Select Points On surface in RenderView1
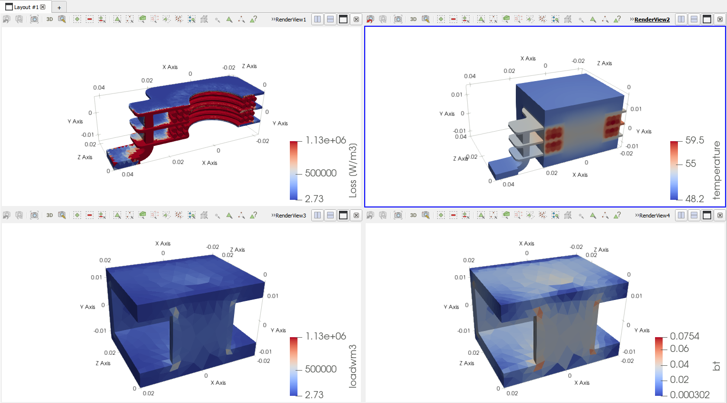The height and width of the screenshot is (403, 727). pyautogui.click(x=130, y=19)
